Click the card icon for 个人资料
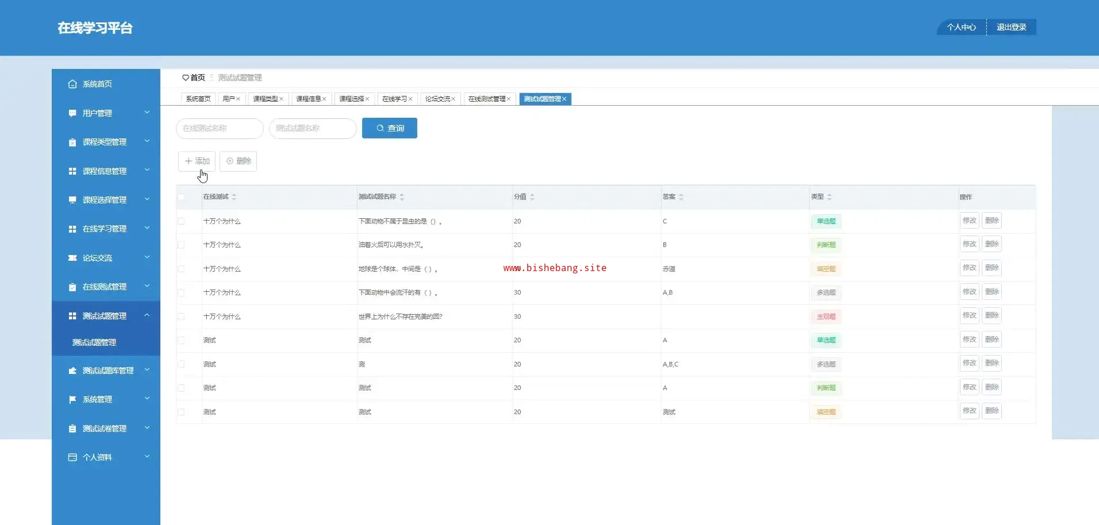Viewport: 1099px width, 525px height. click(x=72, y=457)
